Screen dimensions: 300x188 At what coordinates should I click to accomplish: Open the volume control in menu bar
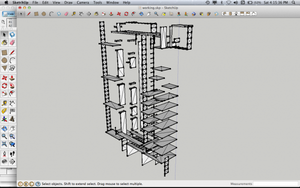pos(235,3)
